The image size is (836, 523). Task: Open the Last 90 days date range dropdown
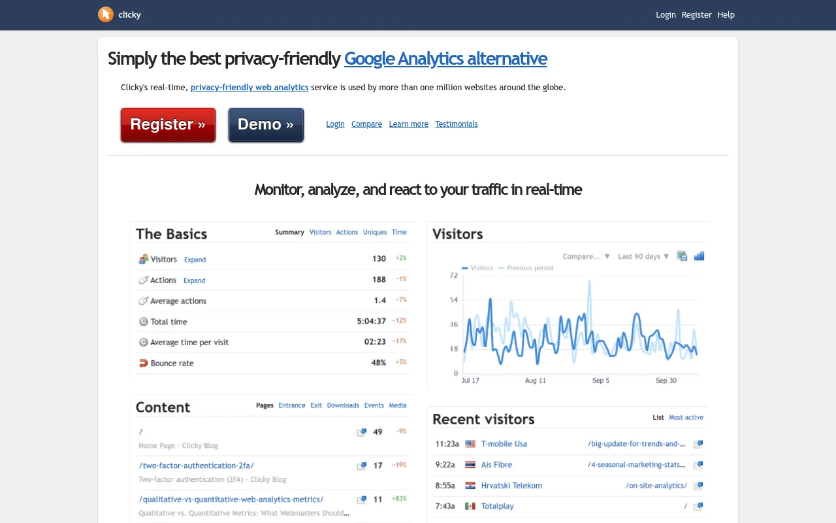coord(643,256)
